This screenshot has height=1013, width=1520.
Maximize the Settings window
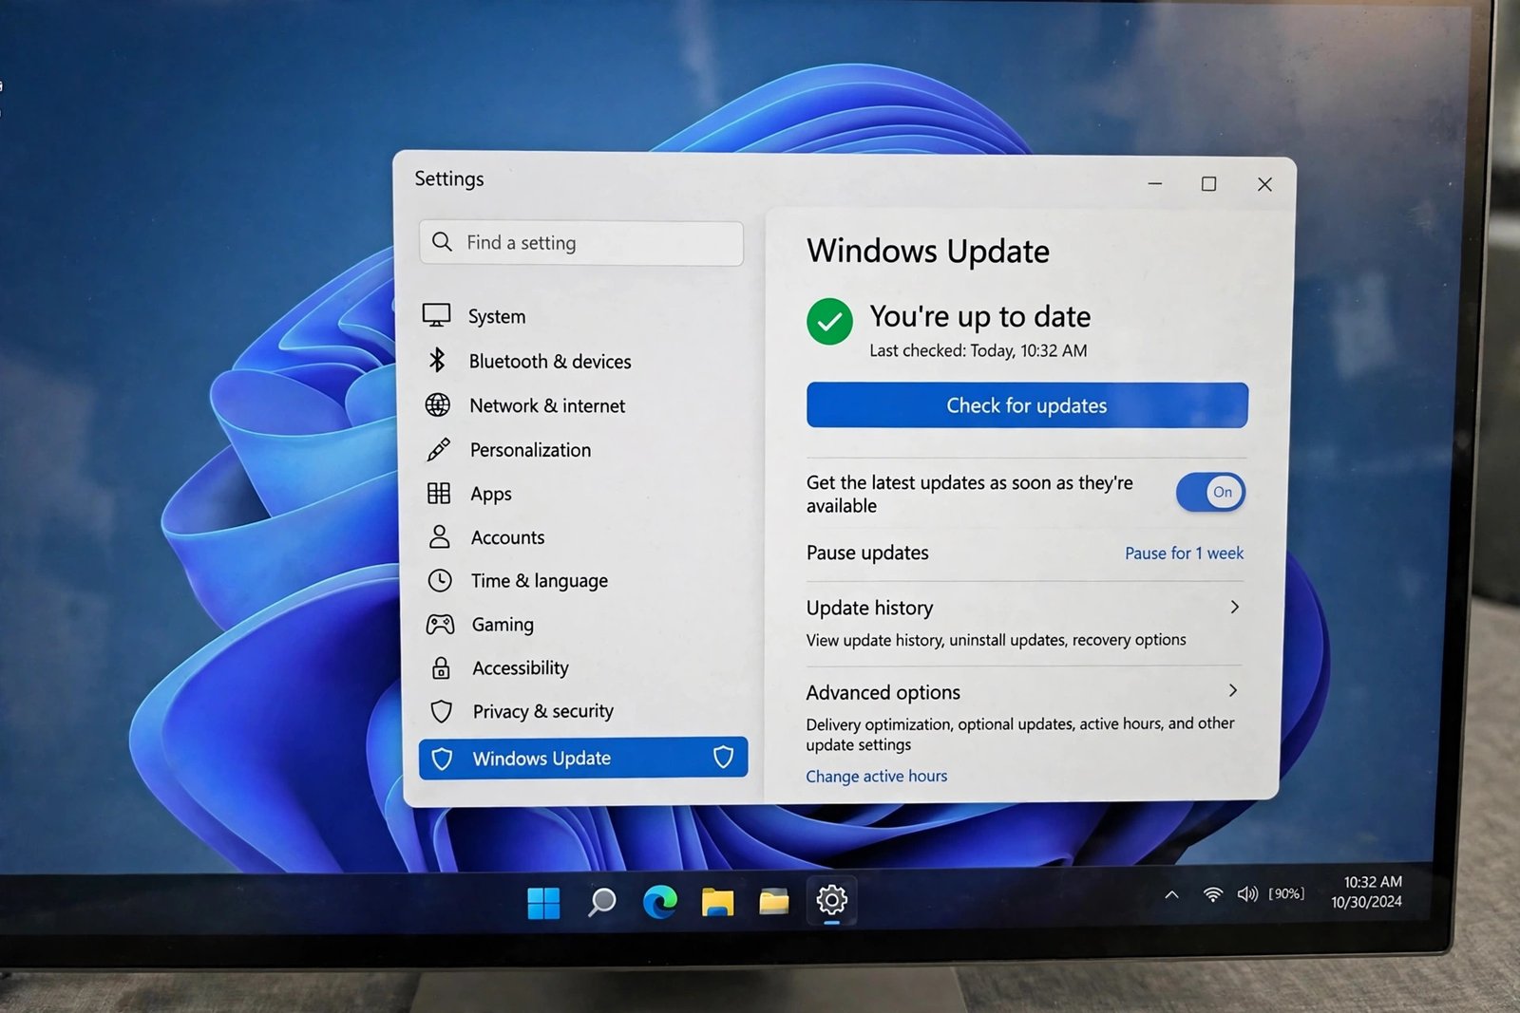[1208, 184]
